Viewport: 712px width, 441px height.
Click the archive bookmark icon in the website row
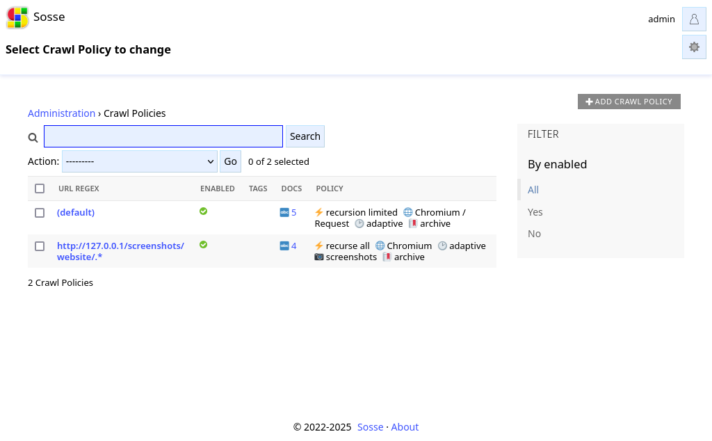[x=387, y=257]
